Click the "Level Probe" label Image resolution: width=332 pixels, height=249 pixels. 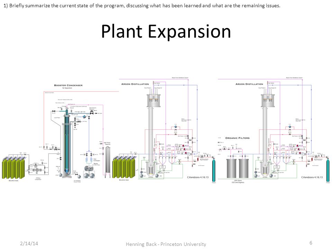tap(57, 118)
